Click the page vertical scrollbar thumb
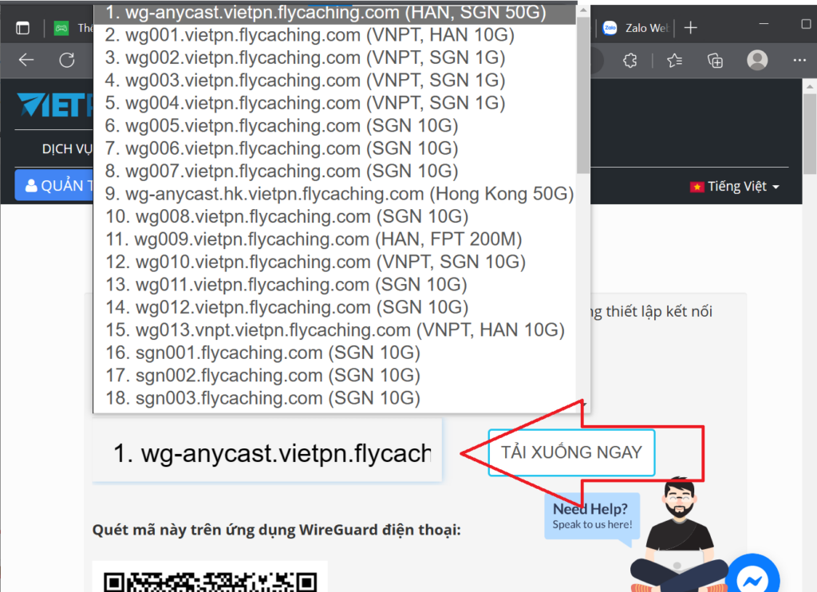The image size is (817, 592). [x=809, y=133]
